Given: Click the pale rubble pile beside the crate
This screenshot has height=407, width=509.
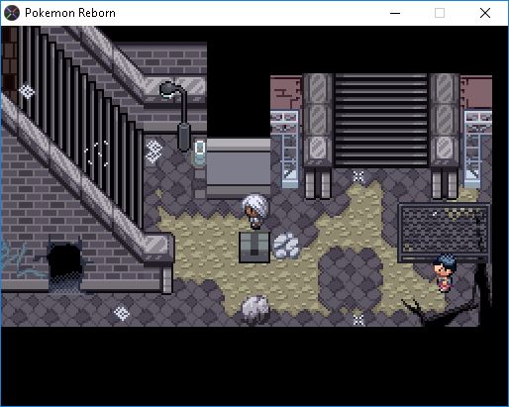Looking at the screenshot, I should (286, 246).
